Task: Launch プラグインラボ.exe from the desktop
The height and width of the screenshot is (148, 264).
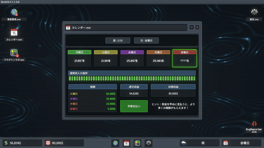Action: (x=14, y=54)
